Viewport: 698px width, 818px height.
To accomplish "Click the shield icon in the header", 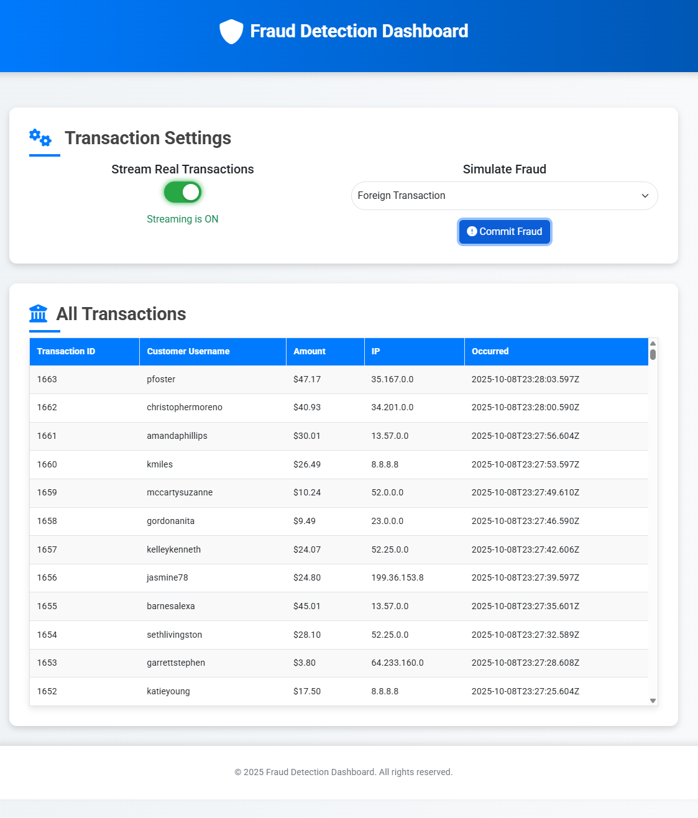I will 231,32.
